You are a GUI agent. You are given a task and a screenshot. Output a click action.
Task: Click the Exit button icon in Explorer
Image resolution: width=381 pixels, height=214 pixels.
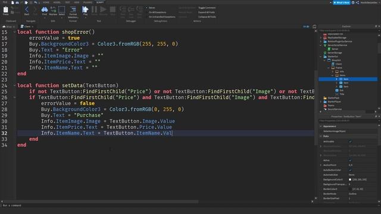tap(337, 90)
